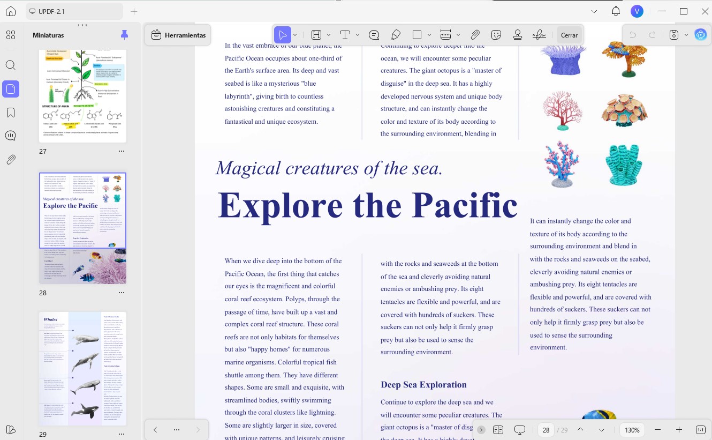This screenshot has width=712, height=440.
Task: Click the undo arrow
Action: tap(633, 35)
